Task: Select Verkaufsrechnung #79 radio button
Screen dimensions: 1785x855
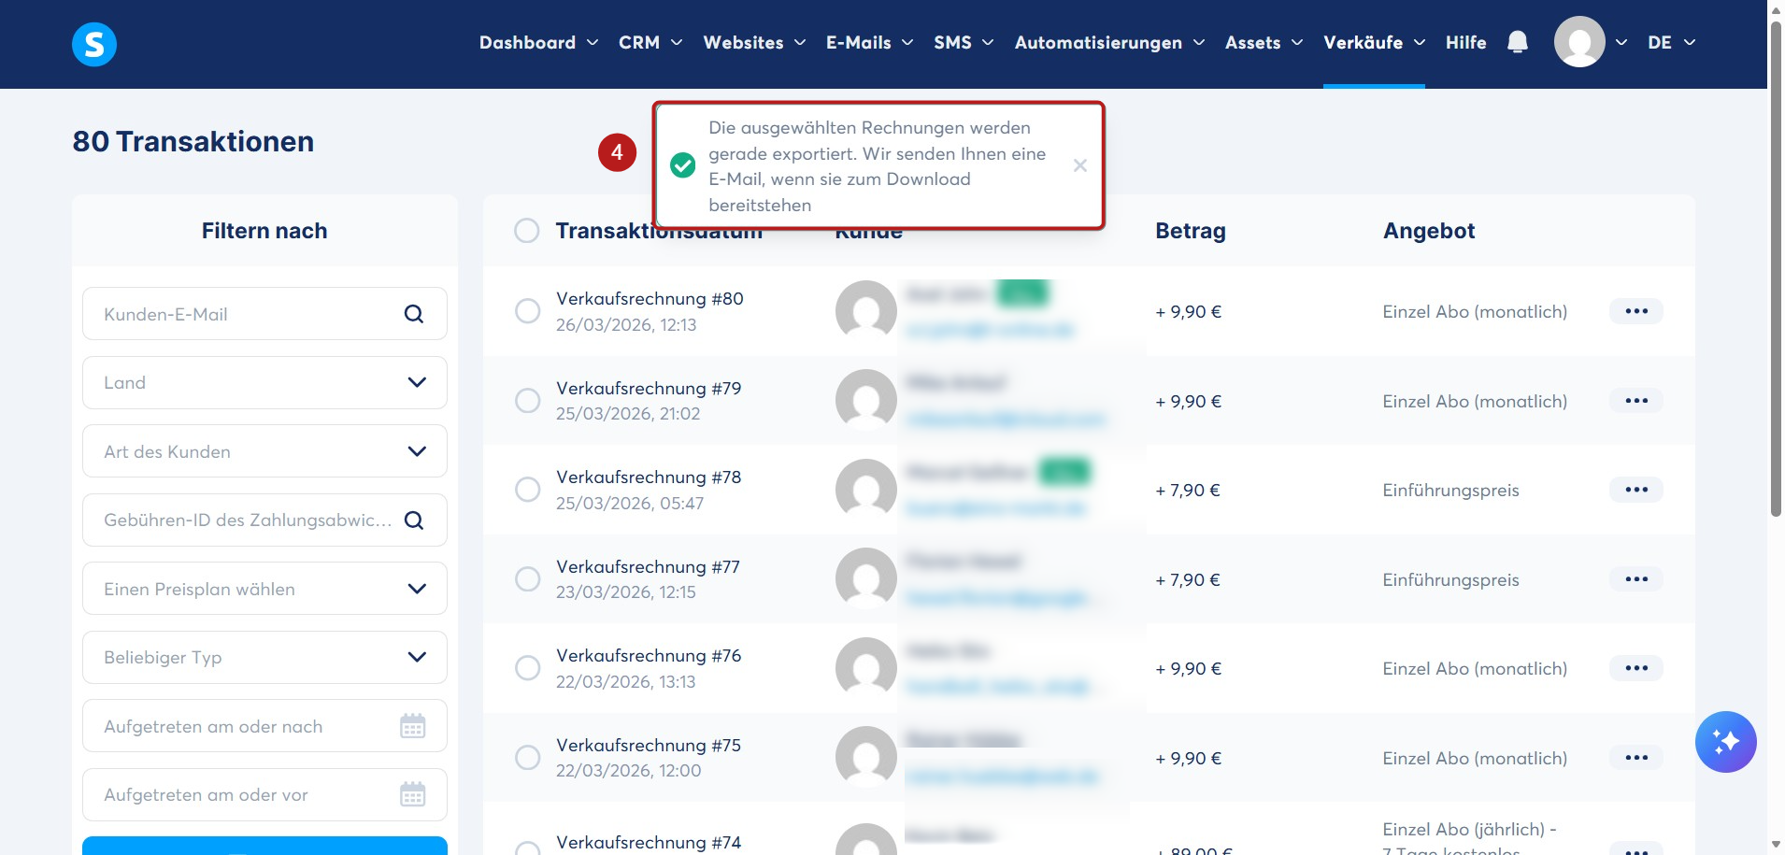Action: tap(528, 401)
